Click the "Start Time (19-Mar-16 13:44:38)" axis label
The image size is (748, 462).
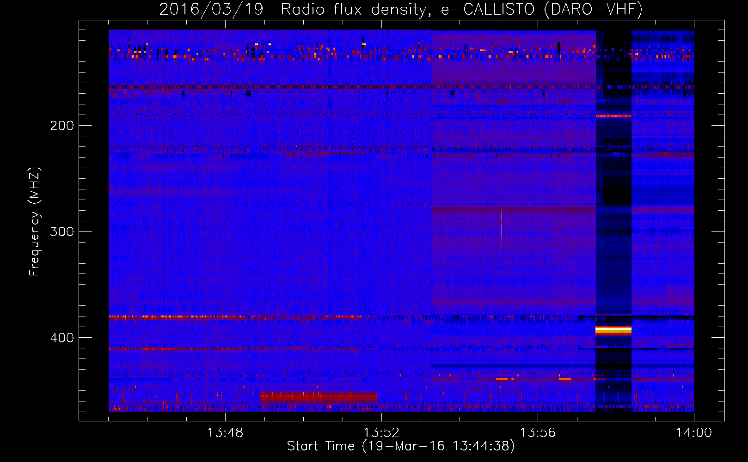(401, 446)
